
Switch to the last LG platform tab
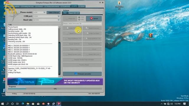click(82, 6)
